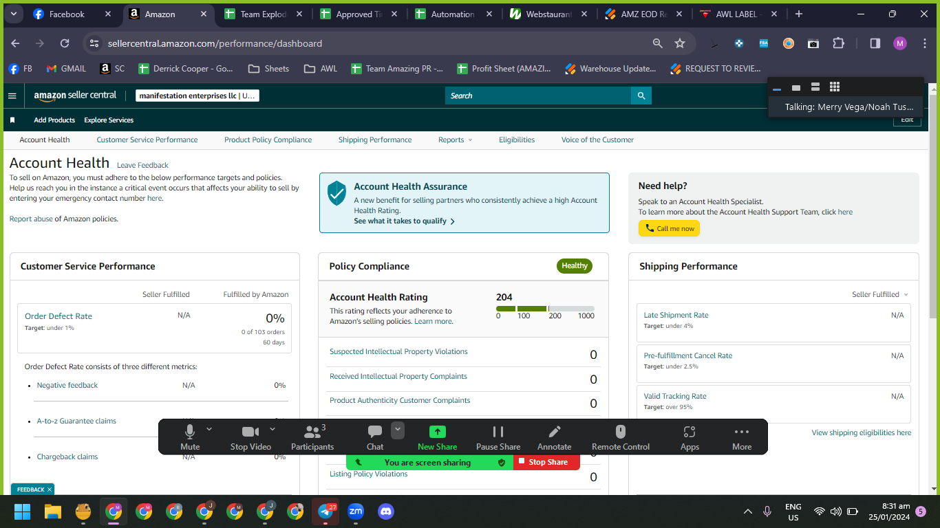Expand chat options arrow next to Chat
Viewport: 940px width, 528px height.
pyautogui.click(x=398, y=430)
